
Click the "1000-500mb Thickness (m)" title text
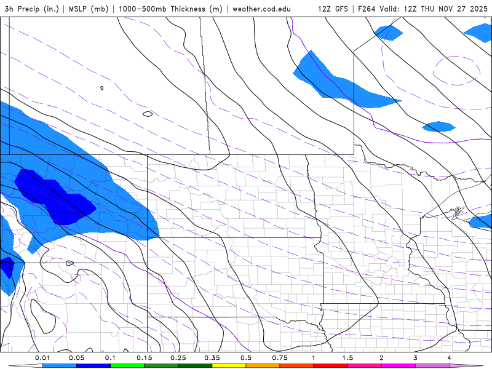pos(170,9)
